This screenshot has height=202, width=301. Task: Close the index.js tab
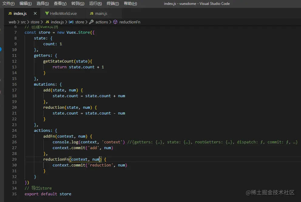click(35, 13)
